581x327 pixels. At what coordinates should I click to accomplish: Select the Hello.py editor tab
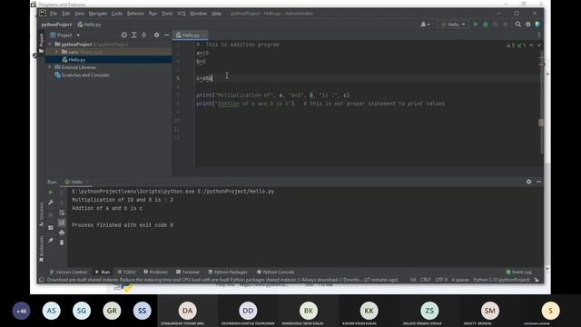click(191, 35)
